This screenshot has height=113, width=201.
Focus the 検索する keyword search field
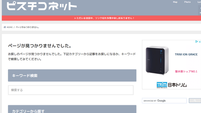pos(71,90)
